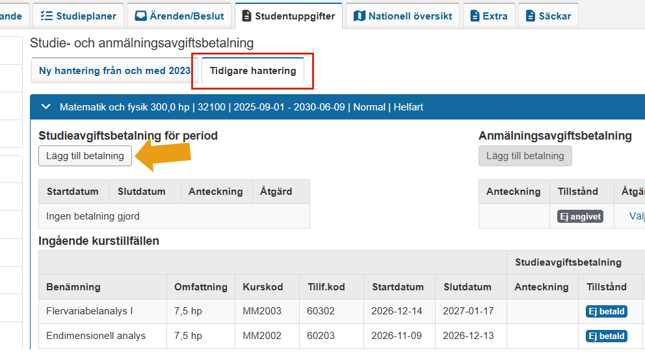Click the Endimensionell analys course name
Image resolution: width=645 pixels, height=352 pixels.
coord(96,336)
